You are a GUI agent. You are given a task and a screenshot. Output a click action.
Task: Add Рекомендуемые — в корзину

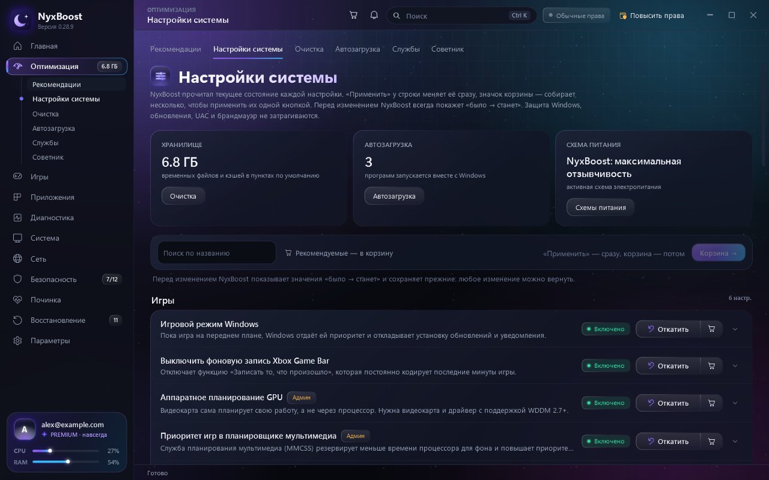(339, 253)
